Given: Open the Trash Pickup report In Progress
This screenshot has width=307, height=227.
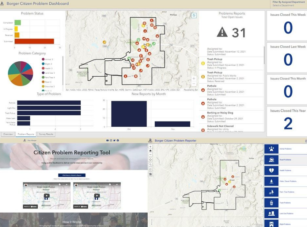Looking at the screenshot, I should point(231,64).
